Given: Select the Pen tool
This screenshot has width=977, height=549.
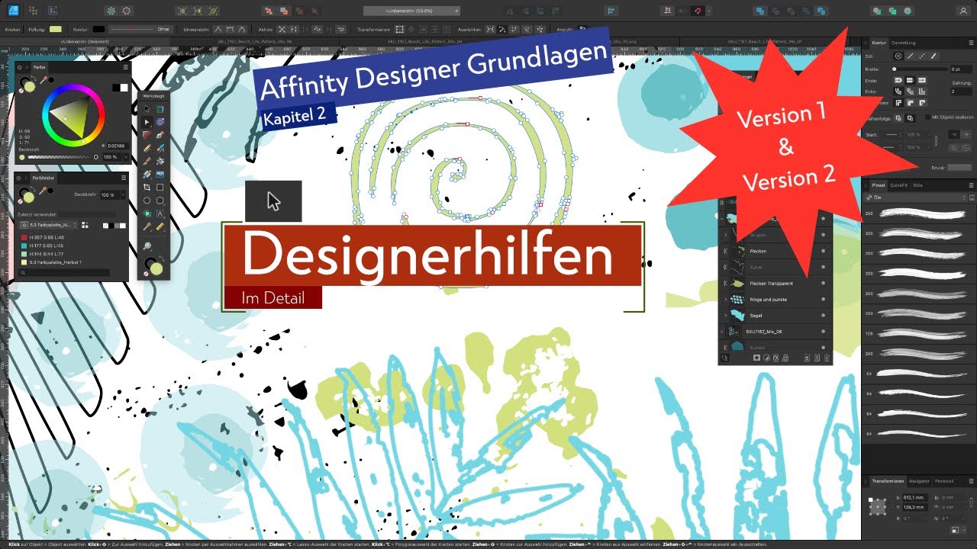Looking at the screenshot, I should point(160,135).
